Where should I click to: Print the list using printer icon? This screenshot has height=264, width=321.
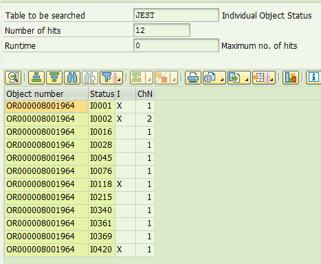193,78
